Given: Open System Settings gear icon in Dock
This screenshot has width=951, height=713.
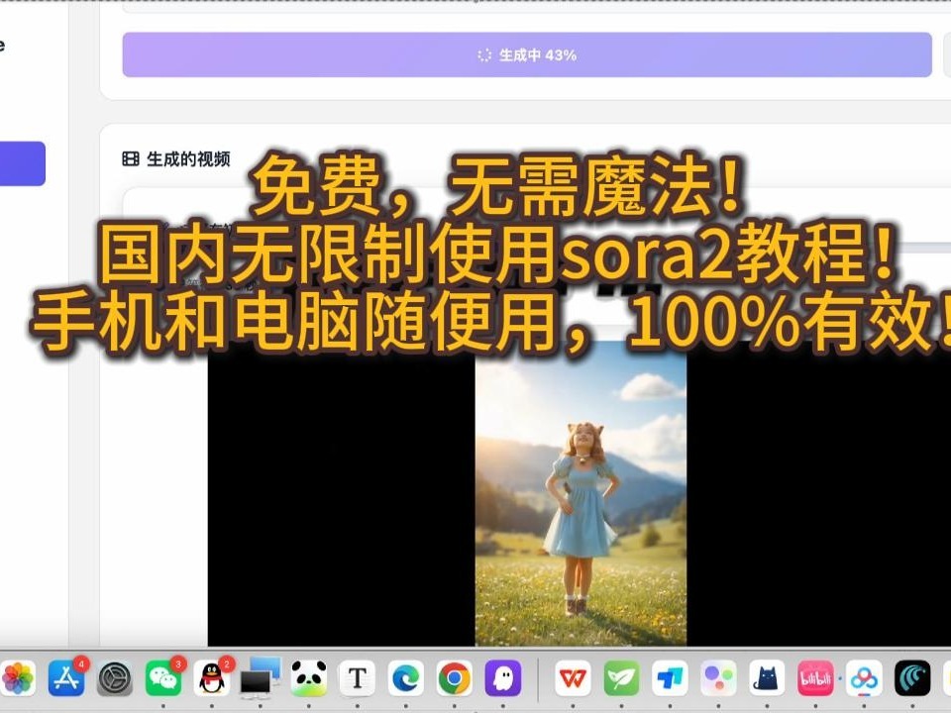Looking at the screenshot, I should click(x=115, y=678).
